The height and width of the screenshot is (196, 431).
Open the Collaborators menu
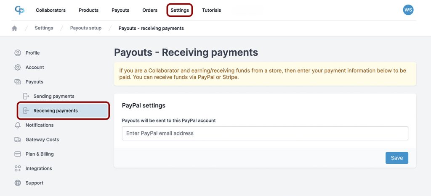click(x=51, y=10)
